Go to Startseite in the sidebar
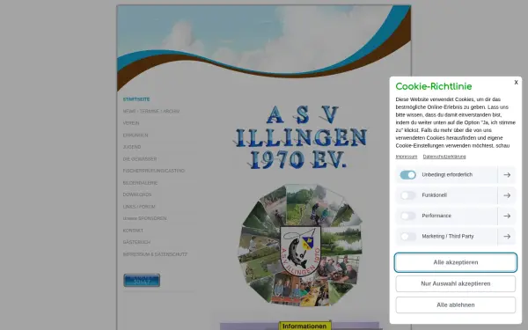The height and width of the screenshot is (330, 528). click(x=136, y=99)
